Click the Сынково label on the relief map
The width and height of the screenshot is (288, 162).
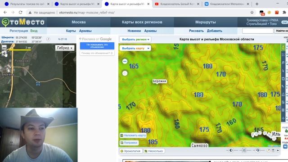199,145
